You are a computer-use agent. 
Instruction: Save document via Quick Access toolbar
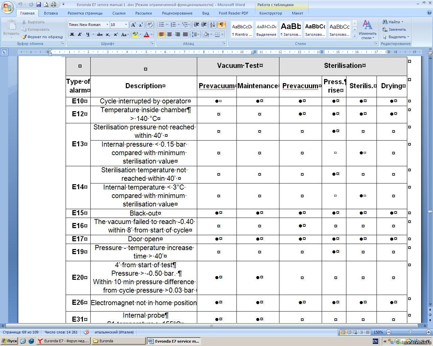[x=38, y=4]
